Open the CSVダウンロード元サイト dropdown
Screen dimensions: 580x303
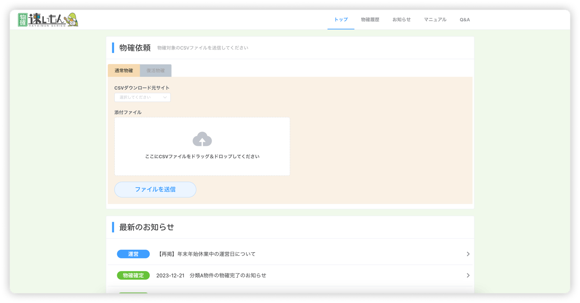tap(143, 98)
